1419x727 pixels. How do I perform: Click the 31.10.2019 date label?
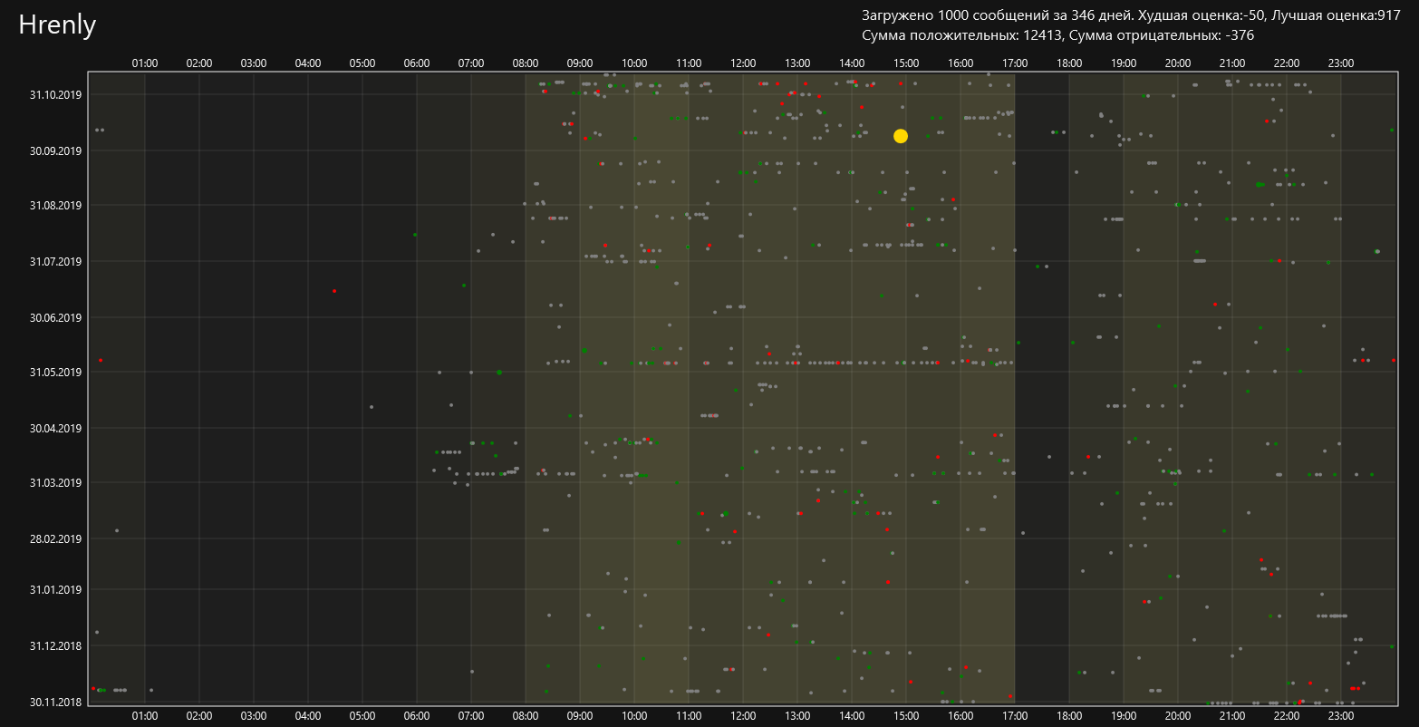56,94
